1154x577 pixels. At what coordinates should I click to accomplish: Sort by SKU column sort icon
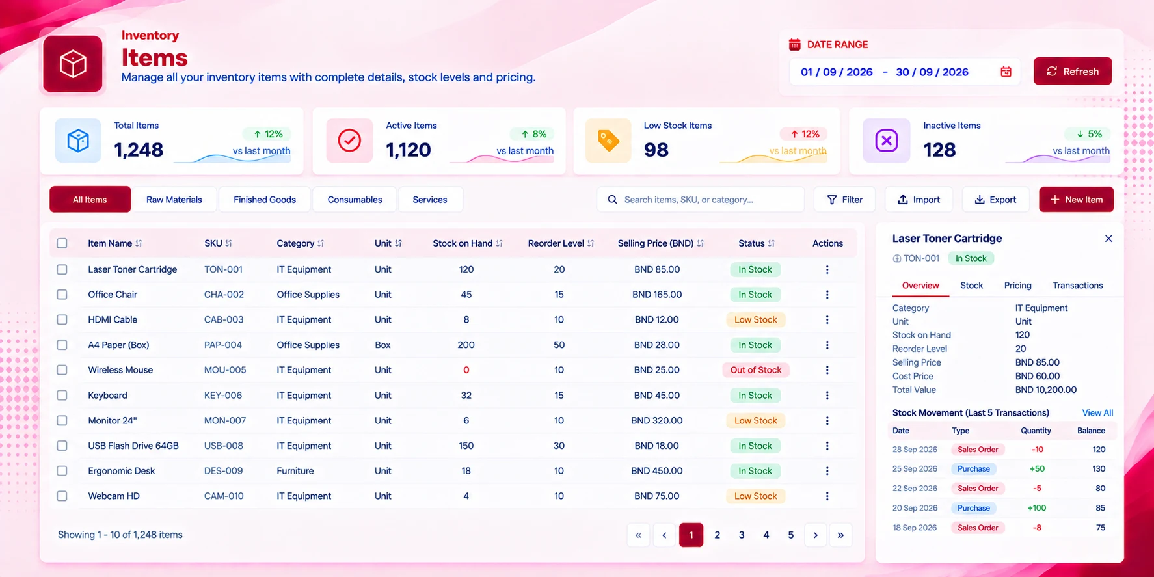tap(228, 243)
